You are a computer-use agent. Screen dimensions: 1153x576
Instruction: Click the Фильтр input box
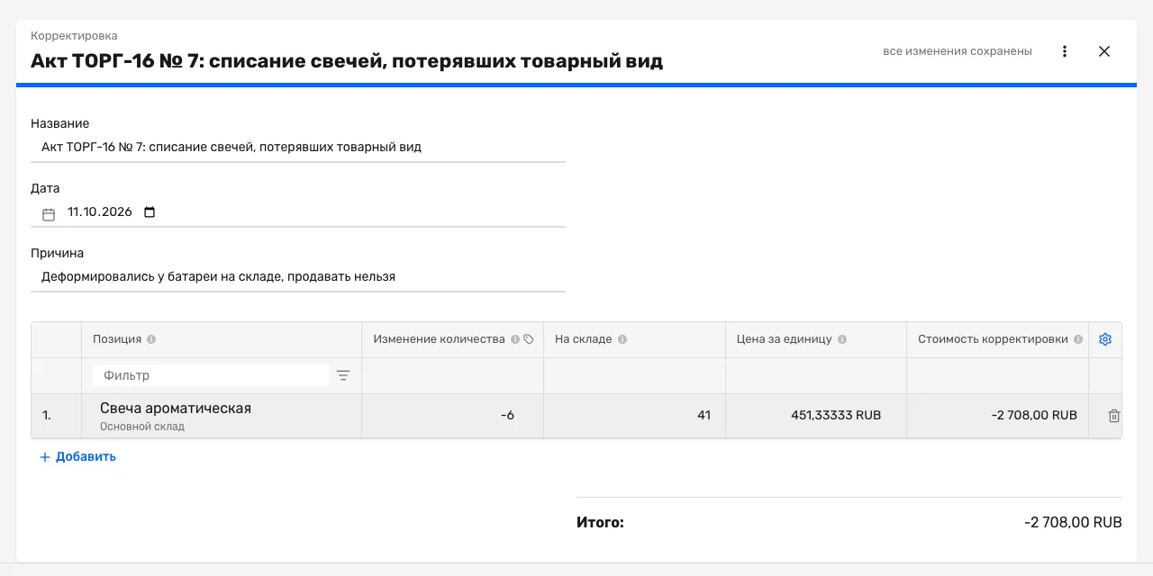click(x=211, y=375)
